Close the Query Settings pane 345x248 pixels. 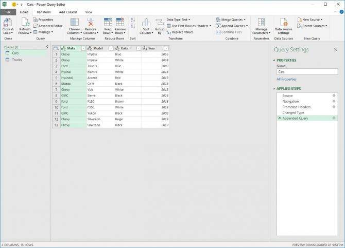pos(336,50)
